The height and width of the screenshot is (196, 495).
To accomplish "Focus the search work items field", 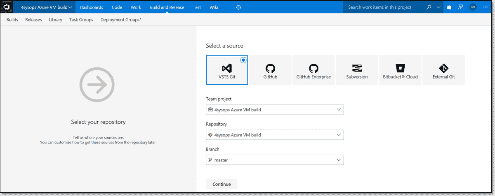I will [x=384, y=7].
